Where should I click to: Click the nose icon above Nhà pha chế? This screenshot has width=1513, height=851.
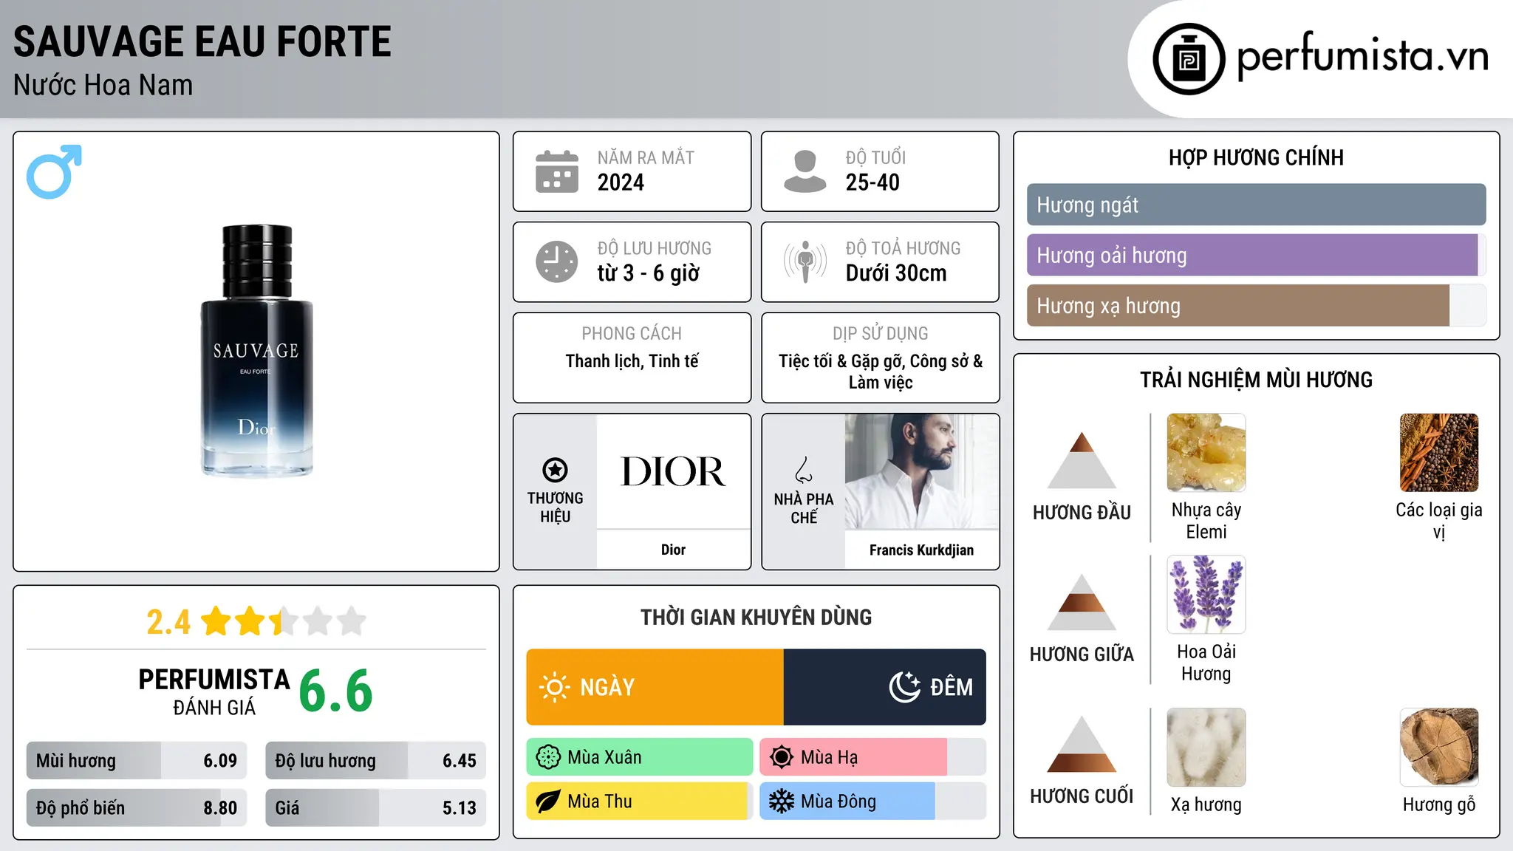[x=803, y=470]
